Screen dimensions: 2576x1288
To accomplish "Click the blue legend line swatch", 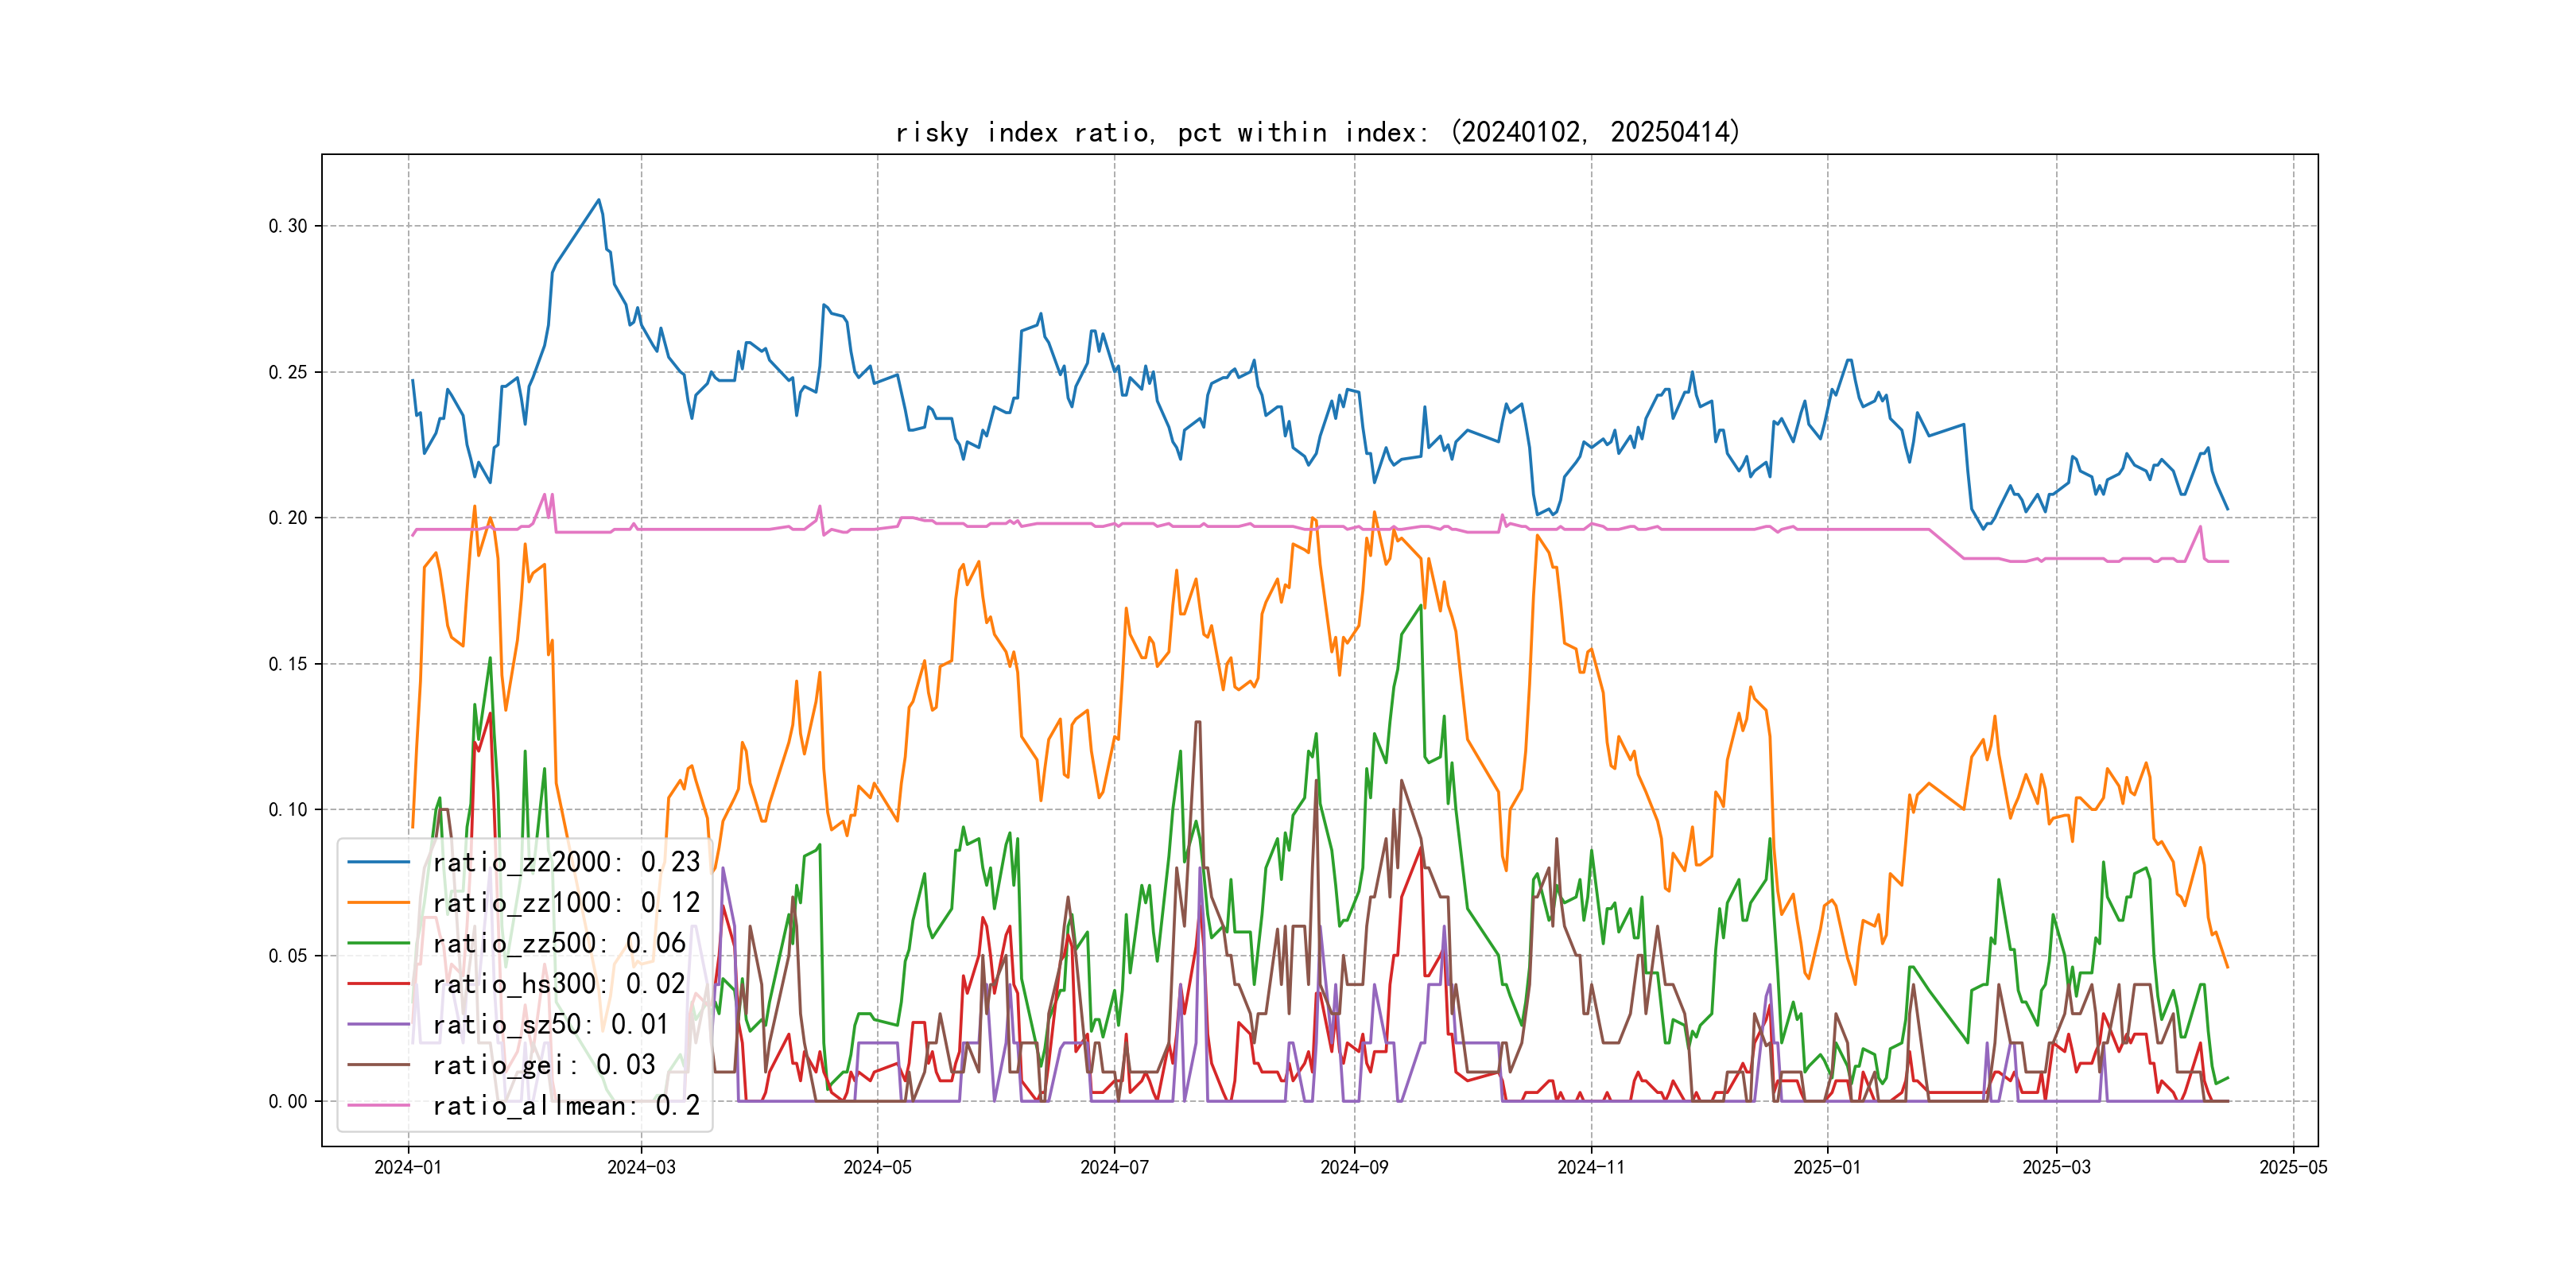I will [379, 862].
